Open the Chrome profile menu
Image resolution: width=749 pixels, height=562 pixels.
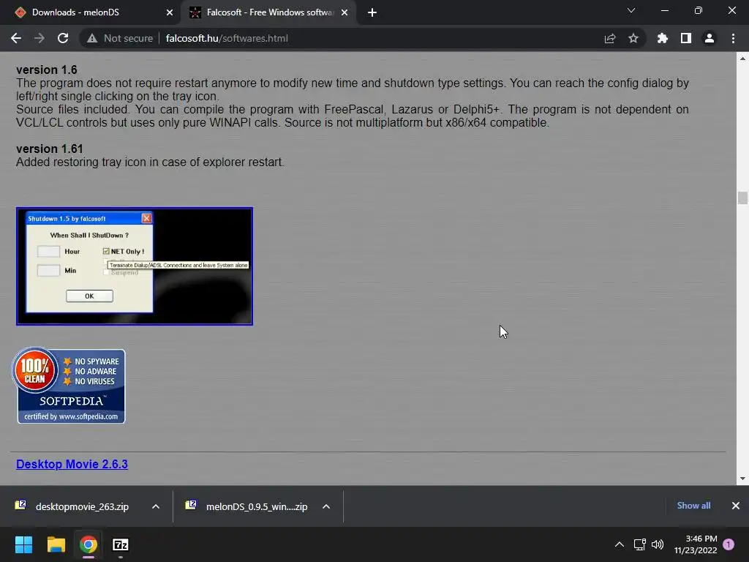[710, 38]
